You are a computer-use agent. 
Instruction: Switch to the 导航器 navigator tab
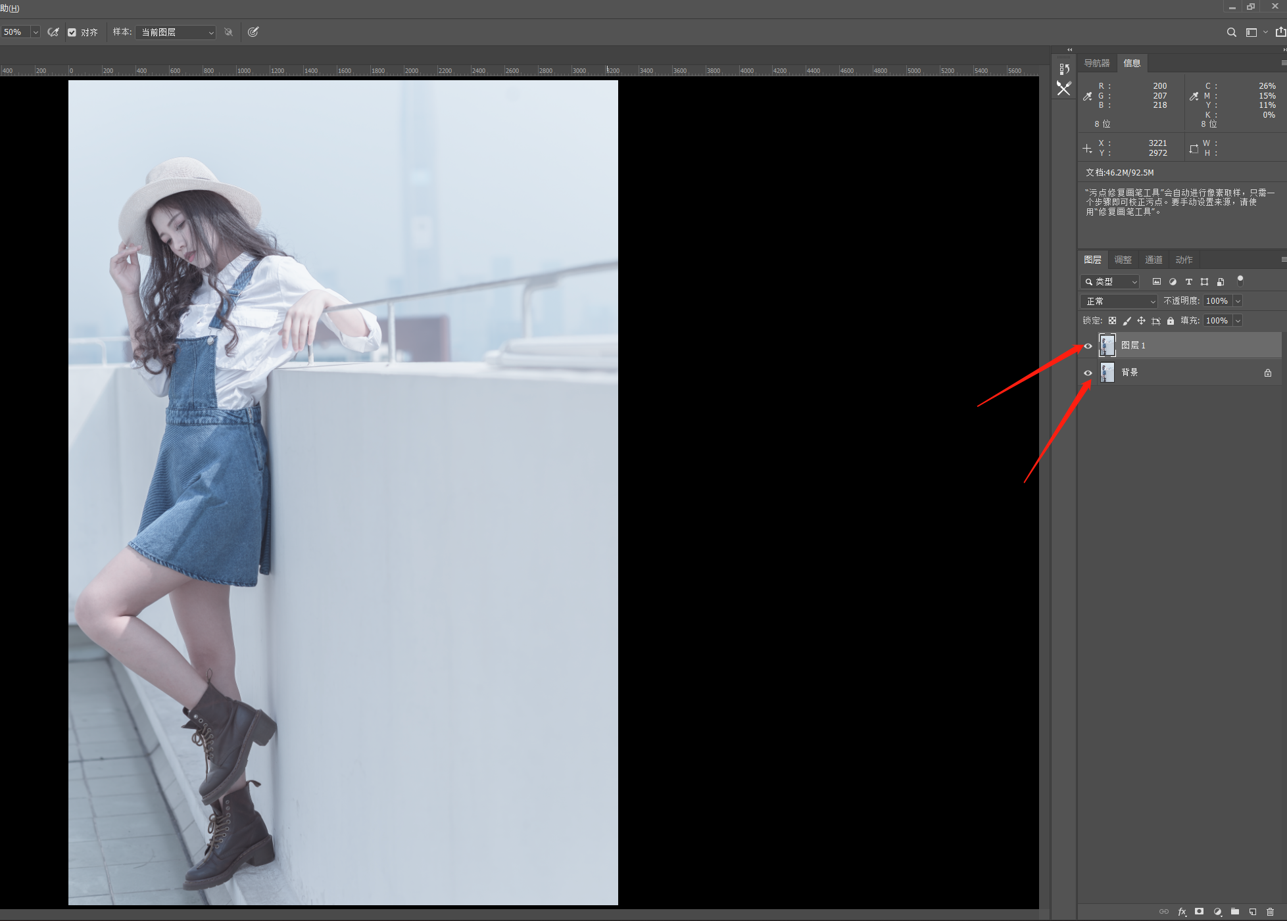click(x=1097, y=63)
